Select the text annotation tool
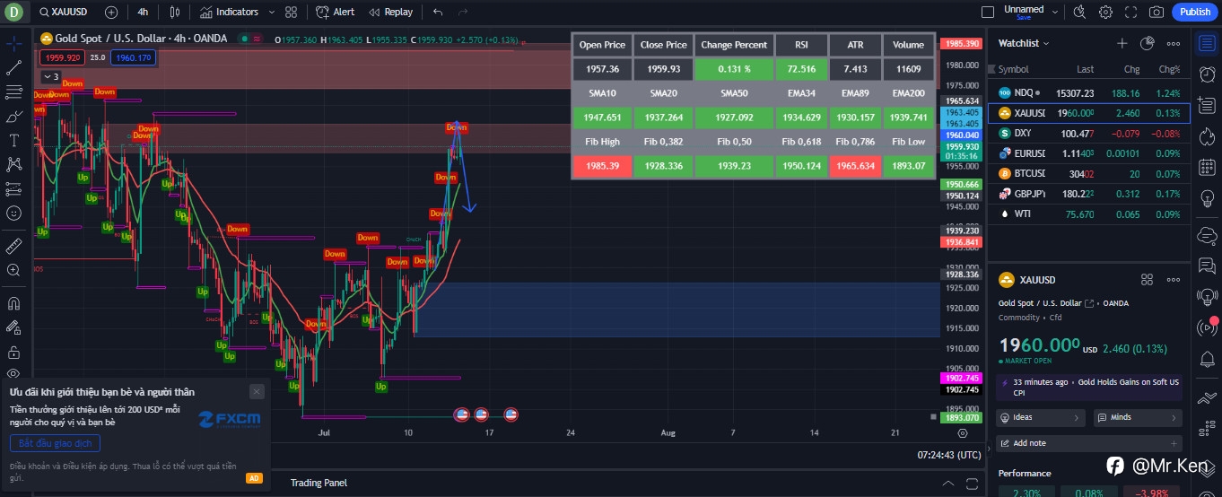Screen dimensions: 1222x497 [x=13, y=140]
